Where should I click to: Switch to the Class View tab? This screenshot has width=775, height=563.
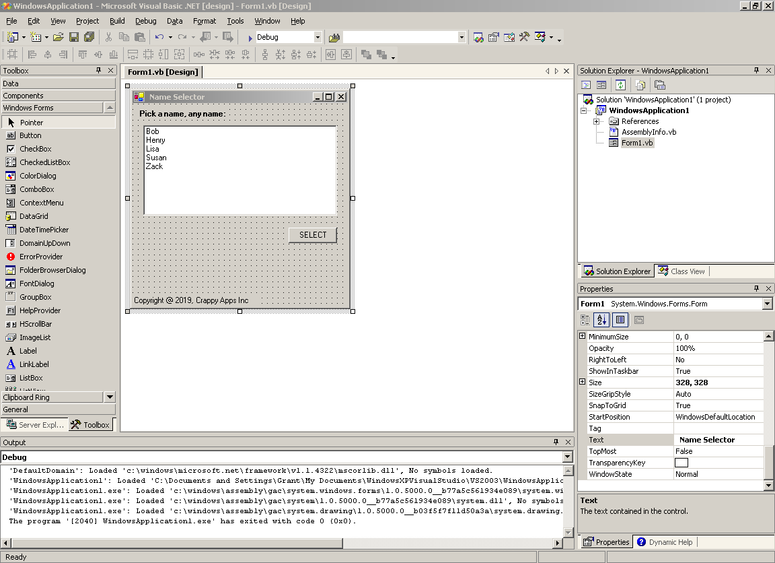[682, 271]
